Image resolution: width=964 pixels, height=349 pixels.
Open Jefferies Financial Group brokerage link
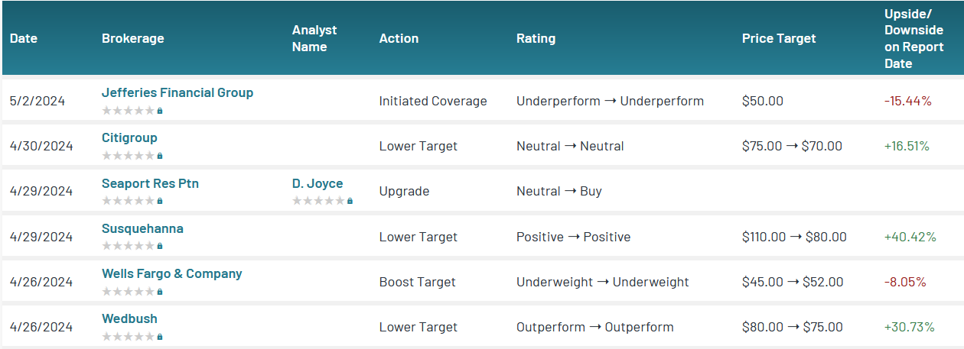(177, 92)
